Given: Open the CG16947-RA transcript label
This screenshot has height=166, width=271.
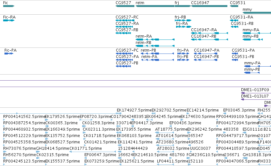Looking at the screenshot, I should pyautogui.click(x=204, y=30).
